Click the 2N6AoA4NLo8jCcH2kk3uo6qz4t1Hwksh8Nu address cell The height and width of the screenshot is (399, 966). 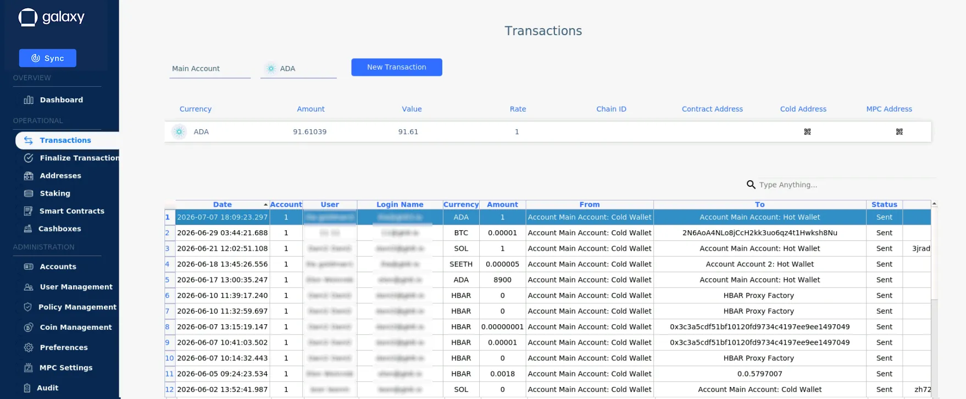[x=760, y=233]
